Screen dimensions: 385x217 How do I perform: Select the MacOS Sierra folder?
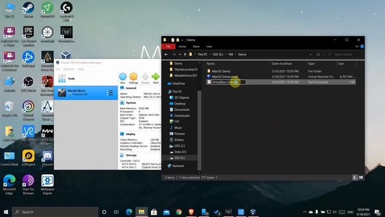(221, 71)
